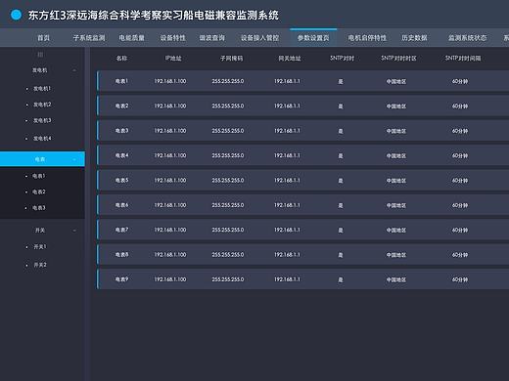
Task: Click the 名称 column header
Action: point(121,59)
